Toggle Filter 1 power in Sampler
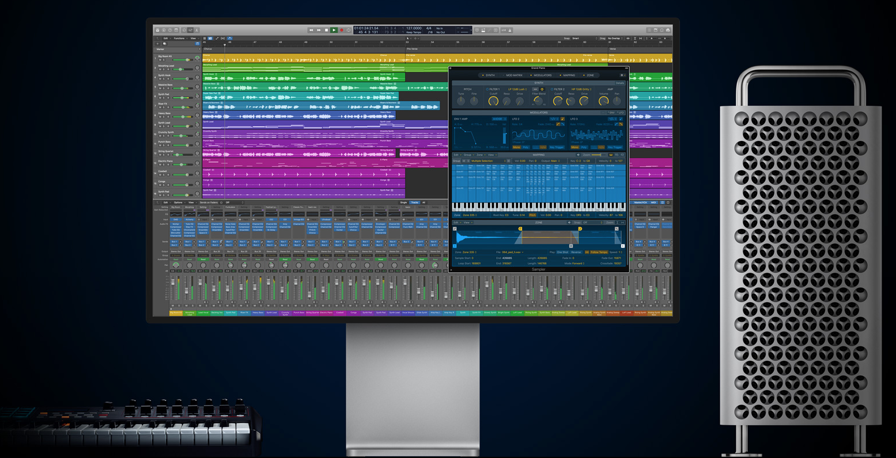Image resolution: width=896 pixels, height=458 pixels. click(x=487, y=89)
